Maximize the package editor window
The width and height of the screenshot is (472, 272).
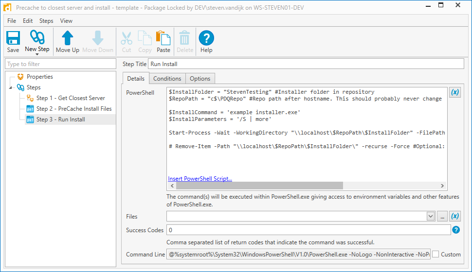point(441,5)
